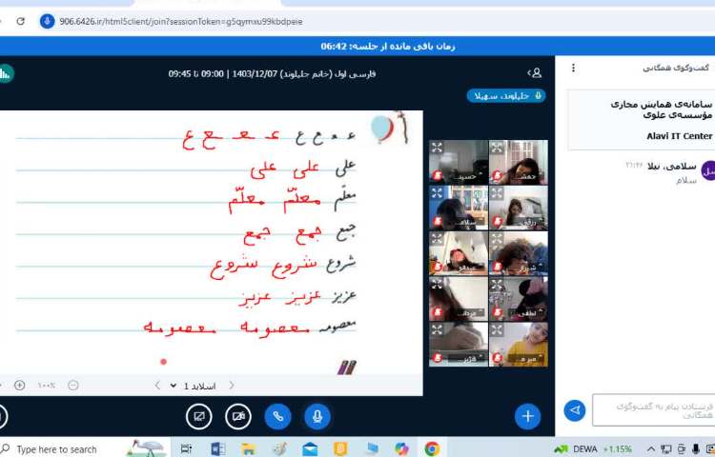Screen dimensions: 715x457
Task: Open name dropdown on yellow-shirt girl's webcam
Action: pyautogui.click(x=527, y=359)
